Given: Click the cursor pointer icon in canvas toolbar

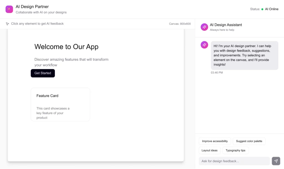Looking at the screenshot, I should 7,24.
